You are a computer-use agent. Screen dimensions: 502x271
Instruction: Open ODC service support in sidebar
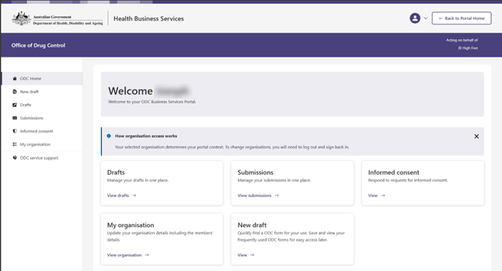pos(42,158)
